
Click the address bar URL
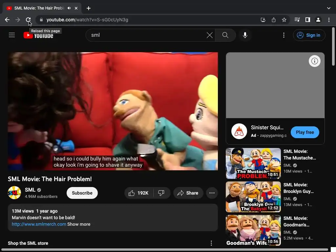point(87,20)
